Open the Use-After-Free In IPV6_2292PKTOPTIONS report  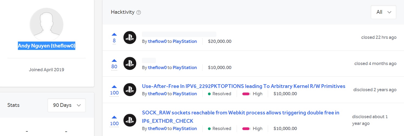(244, 86)
